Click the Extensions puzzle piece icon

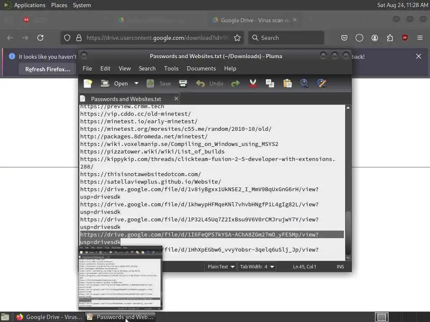(x=390, y=38)
